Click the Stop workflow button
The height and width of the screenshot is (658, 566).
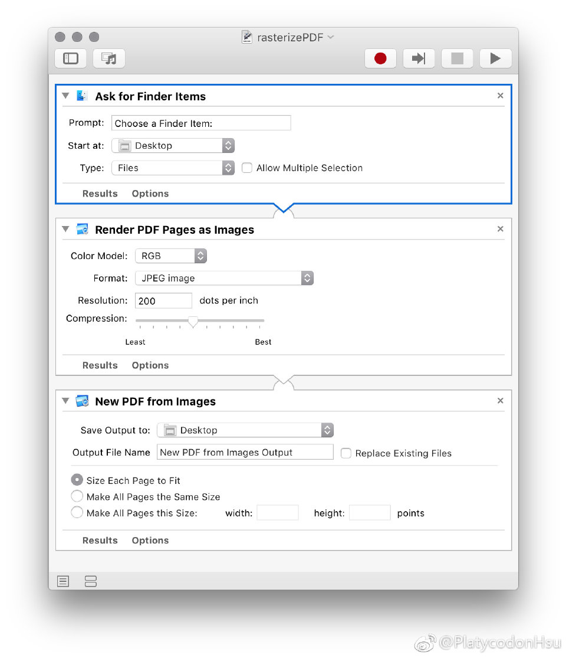pyautogui.click(x=457, y=58)
